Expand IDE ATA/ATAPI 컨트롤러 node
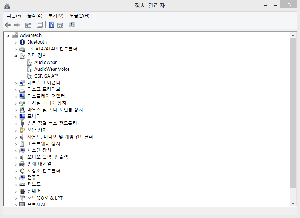 coord(15,49)
